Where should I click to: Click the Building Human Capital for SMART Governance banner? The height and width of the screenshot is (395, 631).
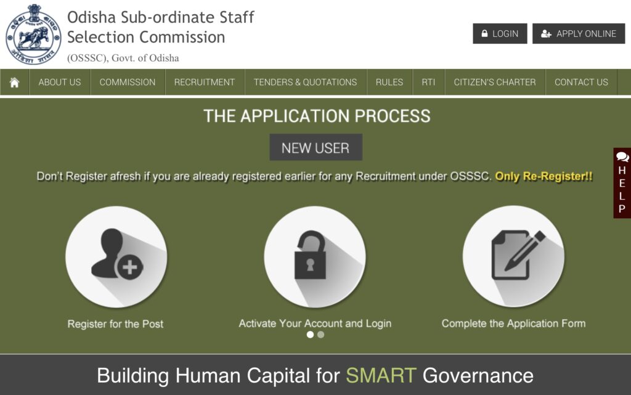315,376
